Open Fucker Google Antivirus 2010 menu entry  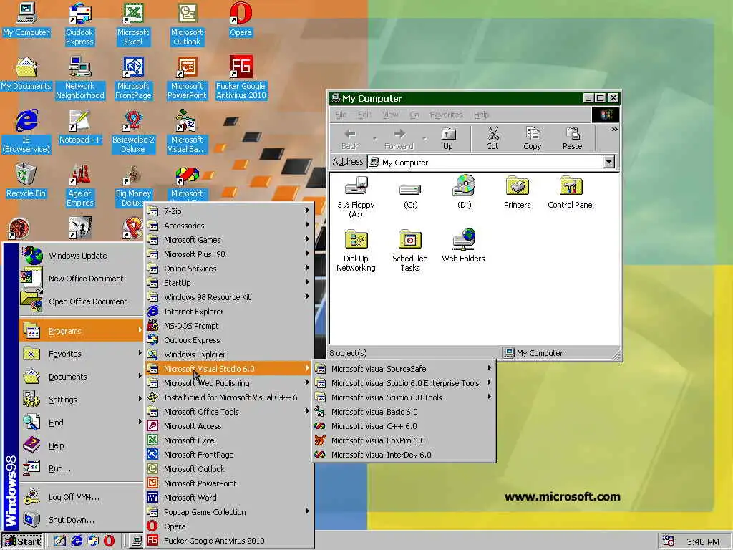pyautogui.click(x=229, y=541)
